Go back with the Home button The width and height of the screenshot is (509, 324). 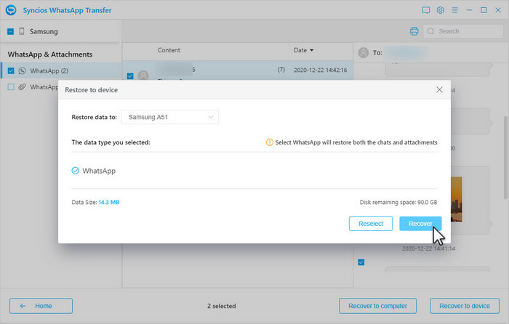[x=41, y=306]
